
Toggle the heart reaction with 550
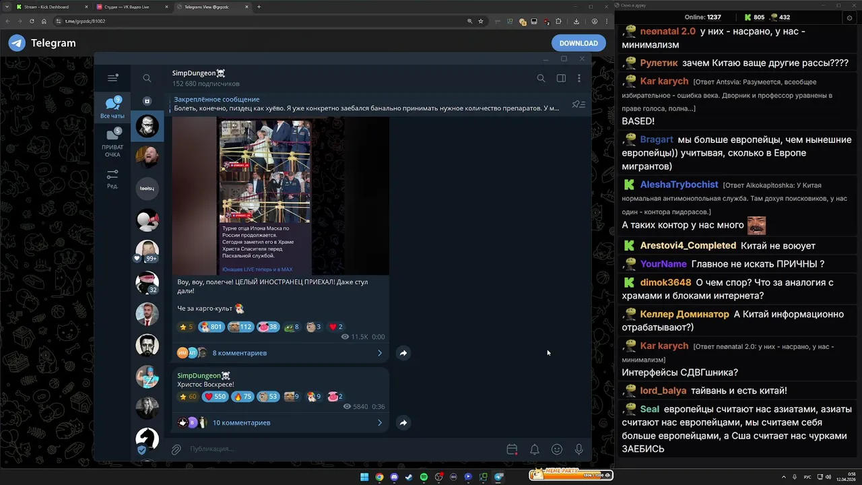pyautogui.click(x=215, y=397)
